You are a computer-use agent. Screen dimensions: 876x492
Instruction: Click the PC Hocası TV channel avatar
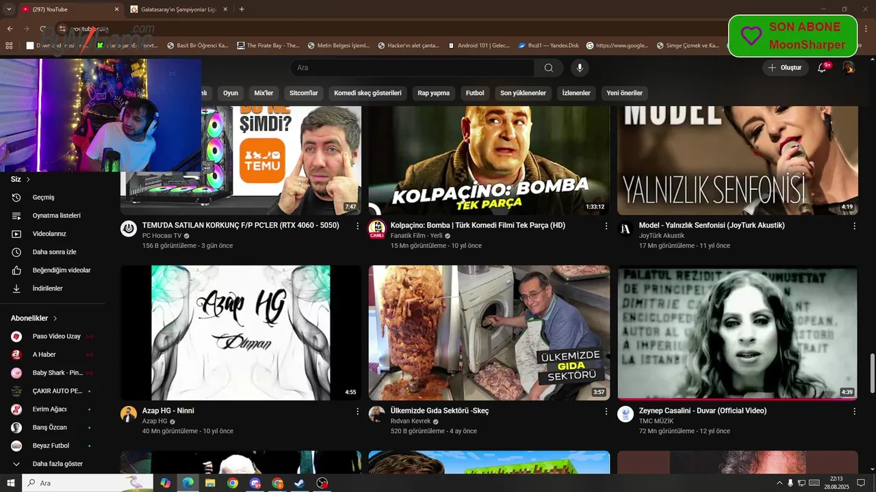[129, 229]
